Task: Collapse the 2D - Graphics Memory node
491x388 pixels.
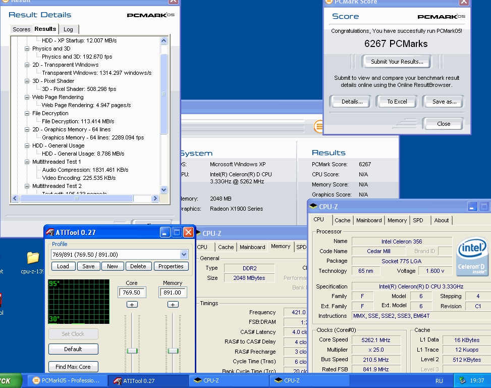Action: [27, 129]
